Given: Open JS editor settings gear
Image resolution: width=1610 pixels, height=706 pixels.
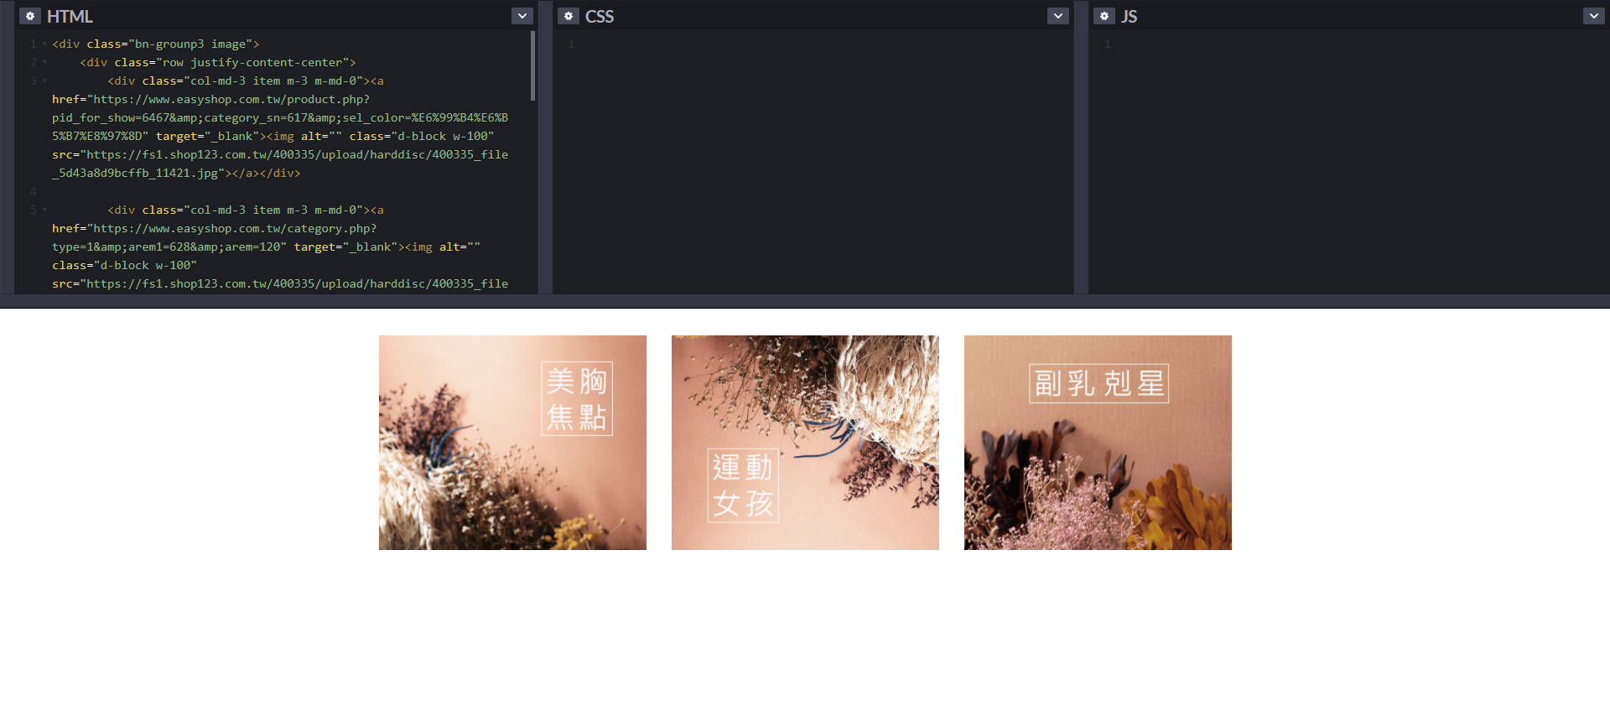Looking at the screenshot, I should [1104, 16].
